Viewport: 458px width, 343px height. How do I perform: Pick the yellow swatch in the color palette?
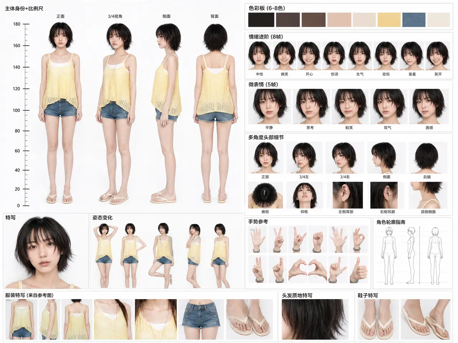coord(389,20)
